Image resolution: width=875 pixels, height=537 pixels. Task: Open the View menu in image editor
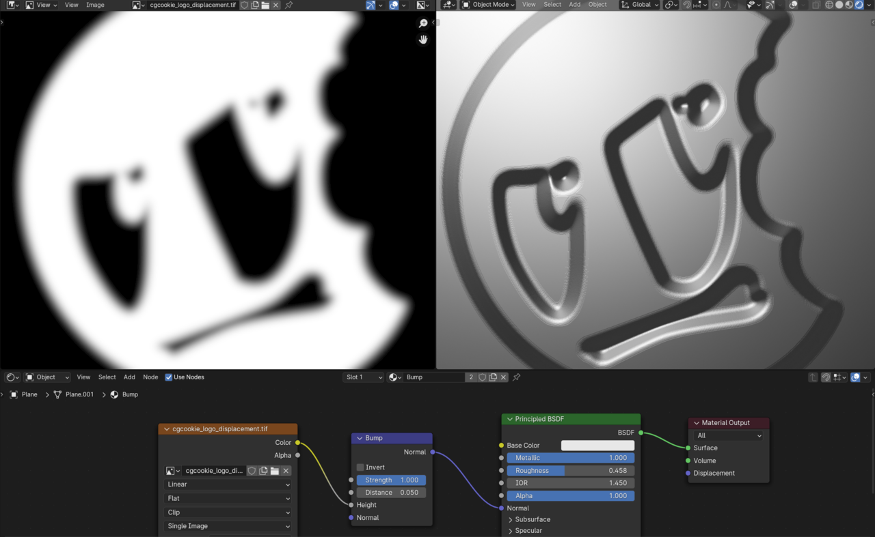coord(71,5)
